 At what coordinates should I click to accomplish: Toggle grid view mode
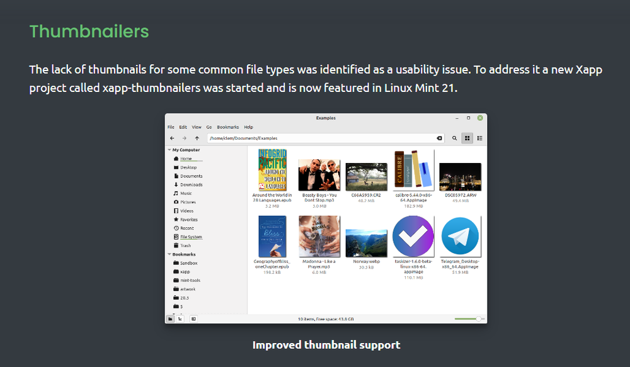tap(467, 138)
